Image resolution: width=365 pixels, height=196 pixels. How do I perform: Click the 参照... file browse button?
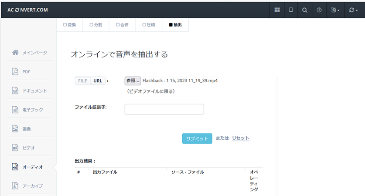(133, 81)
